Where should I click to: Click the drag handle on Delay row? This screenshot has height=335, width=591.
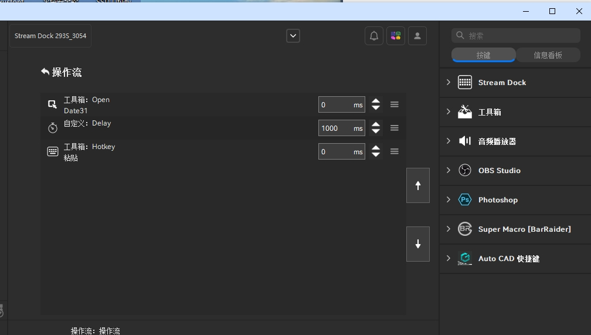pyautogui.click(x=395, y=128)
